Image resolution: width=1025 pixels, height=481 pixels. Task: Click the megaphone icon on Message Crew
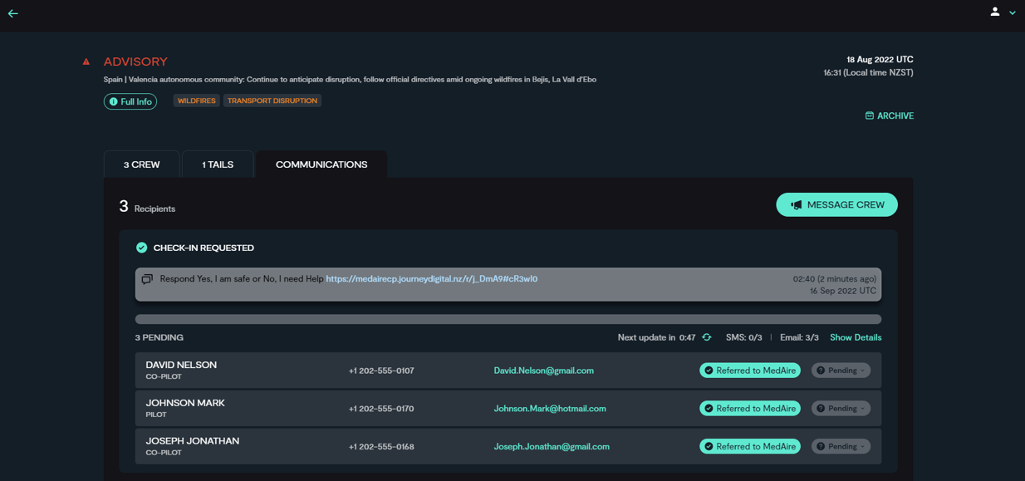[x=796, y=205]
